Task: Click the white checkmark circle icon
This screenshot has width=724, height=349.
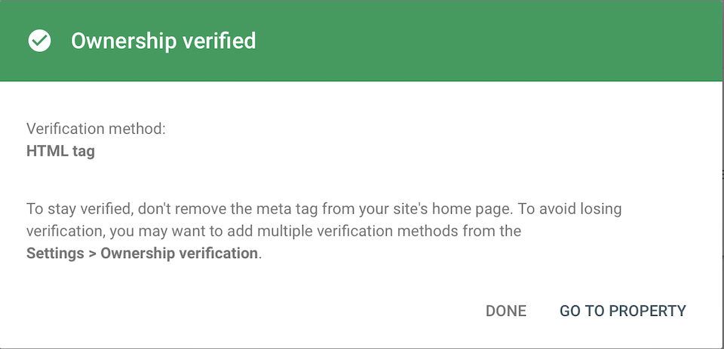Action: pos(40,41)
